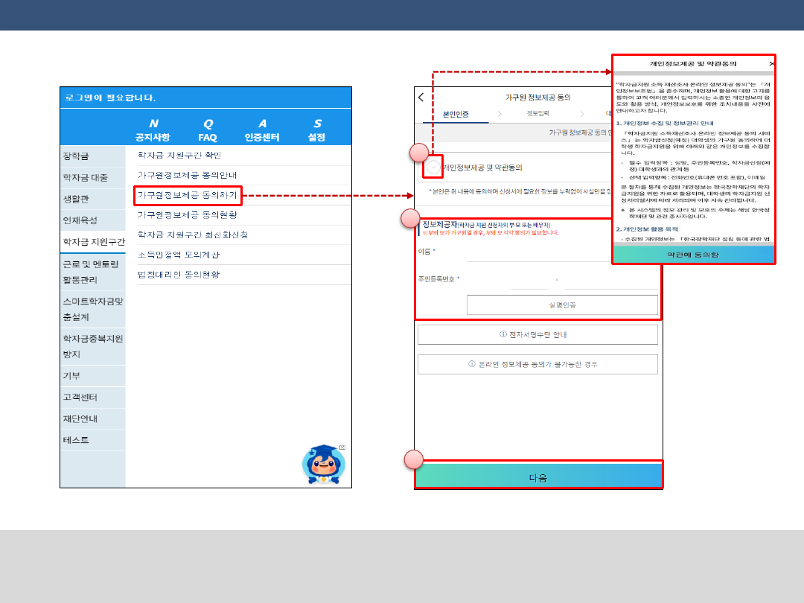Tap the graduate mascot chatbot icon
Viewport: 804px width, 603px height.
click(x=323, y=465)
